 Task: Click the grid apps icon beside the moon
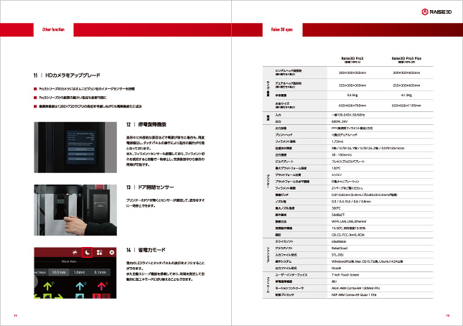100,253
